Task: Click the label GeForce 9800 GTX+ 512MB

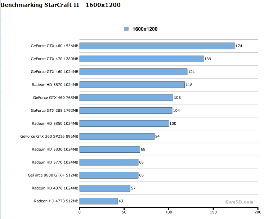Action: pyautogui.click(x=53, y=175)
